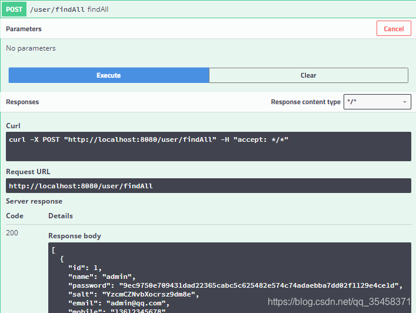Click the Response body label

75,236
